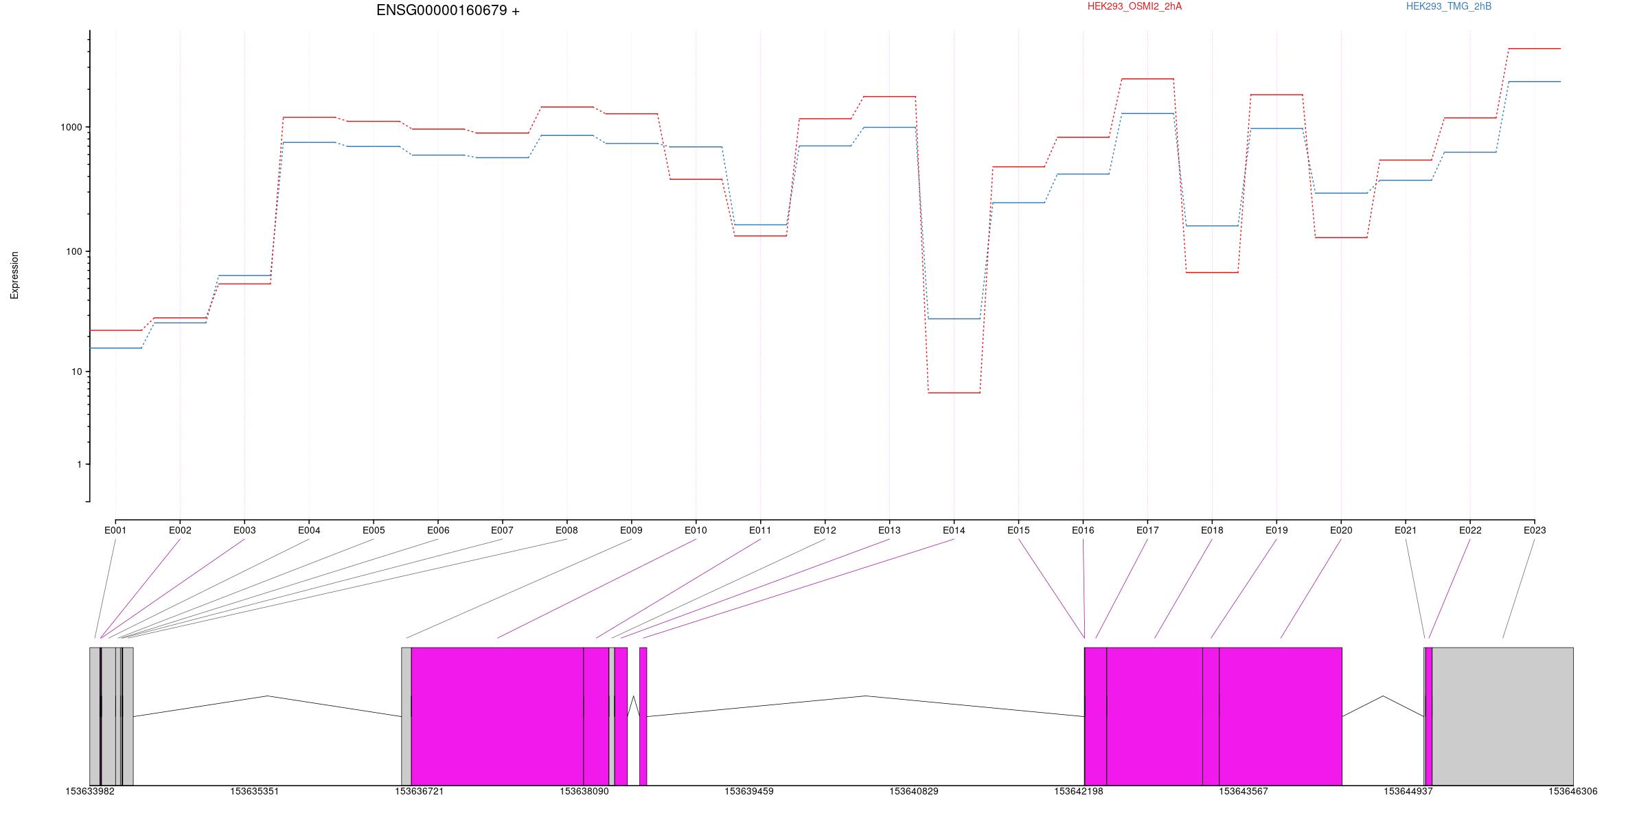
Task: Click genomic coordinate 153638090
Action: coord(584,791)
